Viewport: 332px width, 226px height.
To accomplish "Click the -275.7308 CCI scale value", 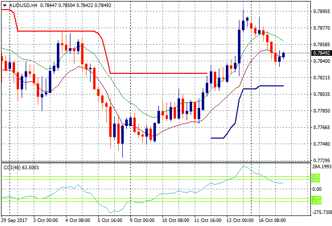I will [322, 212].
